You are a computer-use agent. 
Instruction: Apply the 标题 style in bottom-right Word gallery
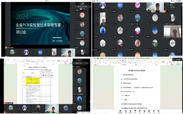pyautogui.click(x=163, y=62)
